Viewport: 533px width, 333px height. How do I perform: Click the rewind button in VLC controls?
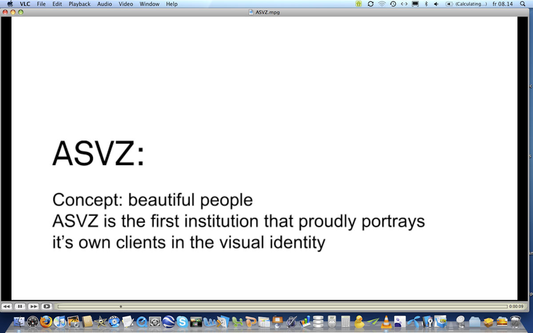pos(7,306)
